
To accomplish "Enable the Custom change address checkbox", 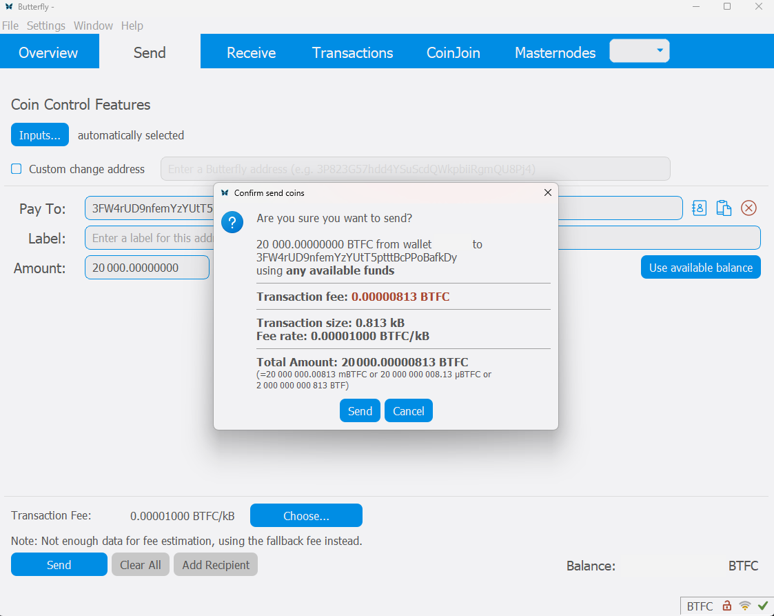I will 17,169.
